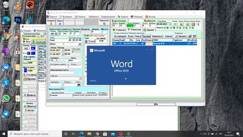Switch to the Рабочая card file tab
This screenshot has height=137, width=243.
pos(134,30)
